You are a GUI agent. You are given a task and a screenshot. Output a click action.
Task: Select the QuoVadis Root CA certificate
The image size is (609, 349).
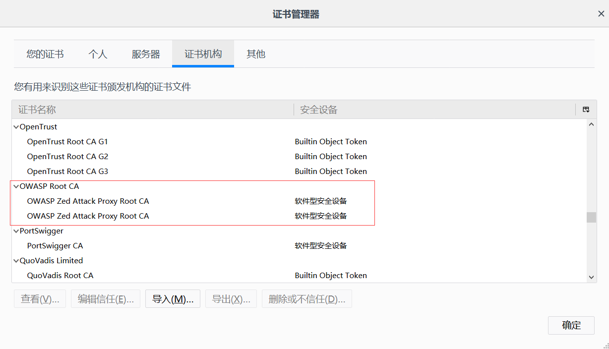pyautogui.click(x=60, y=276)
